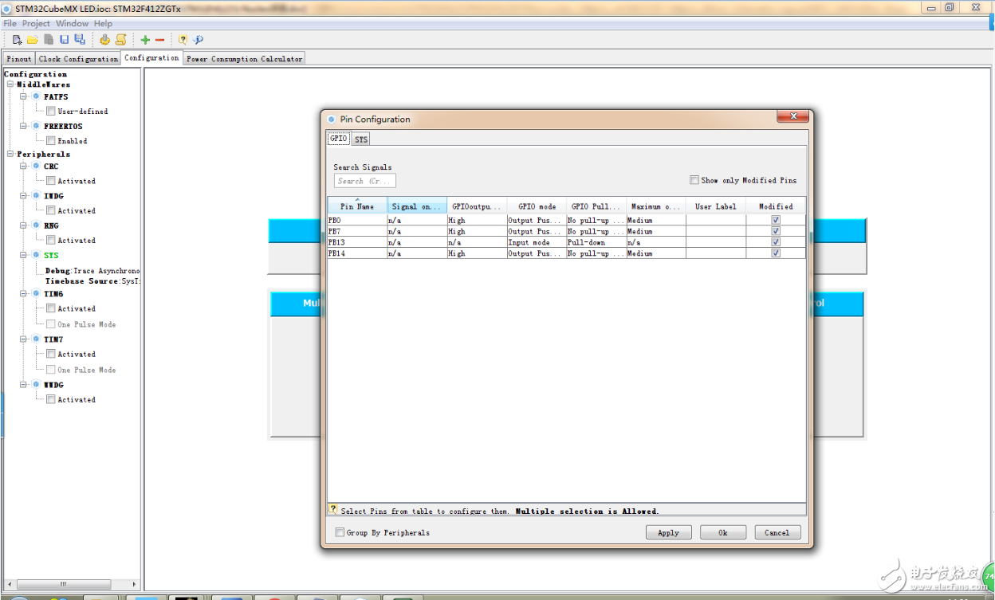Click the FREERTOS cube icon in tree
995x600 pixels.
coord(36,126)
